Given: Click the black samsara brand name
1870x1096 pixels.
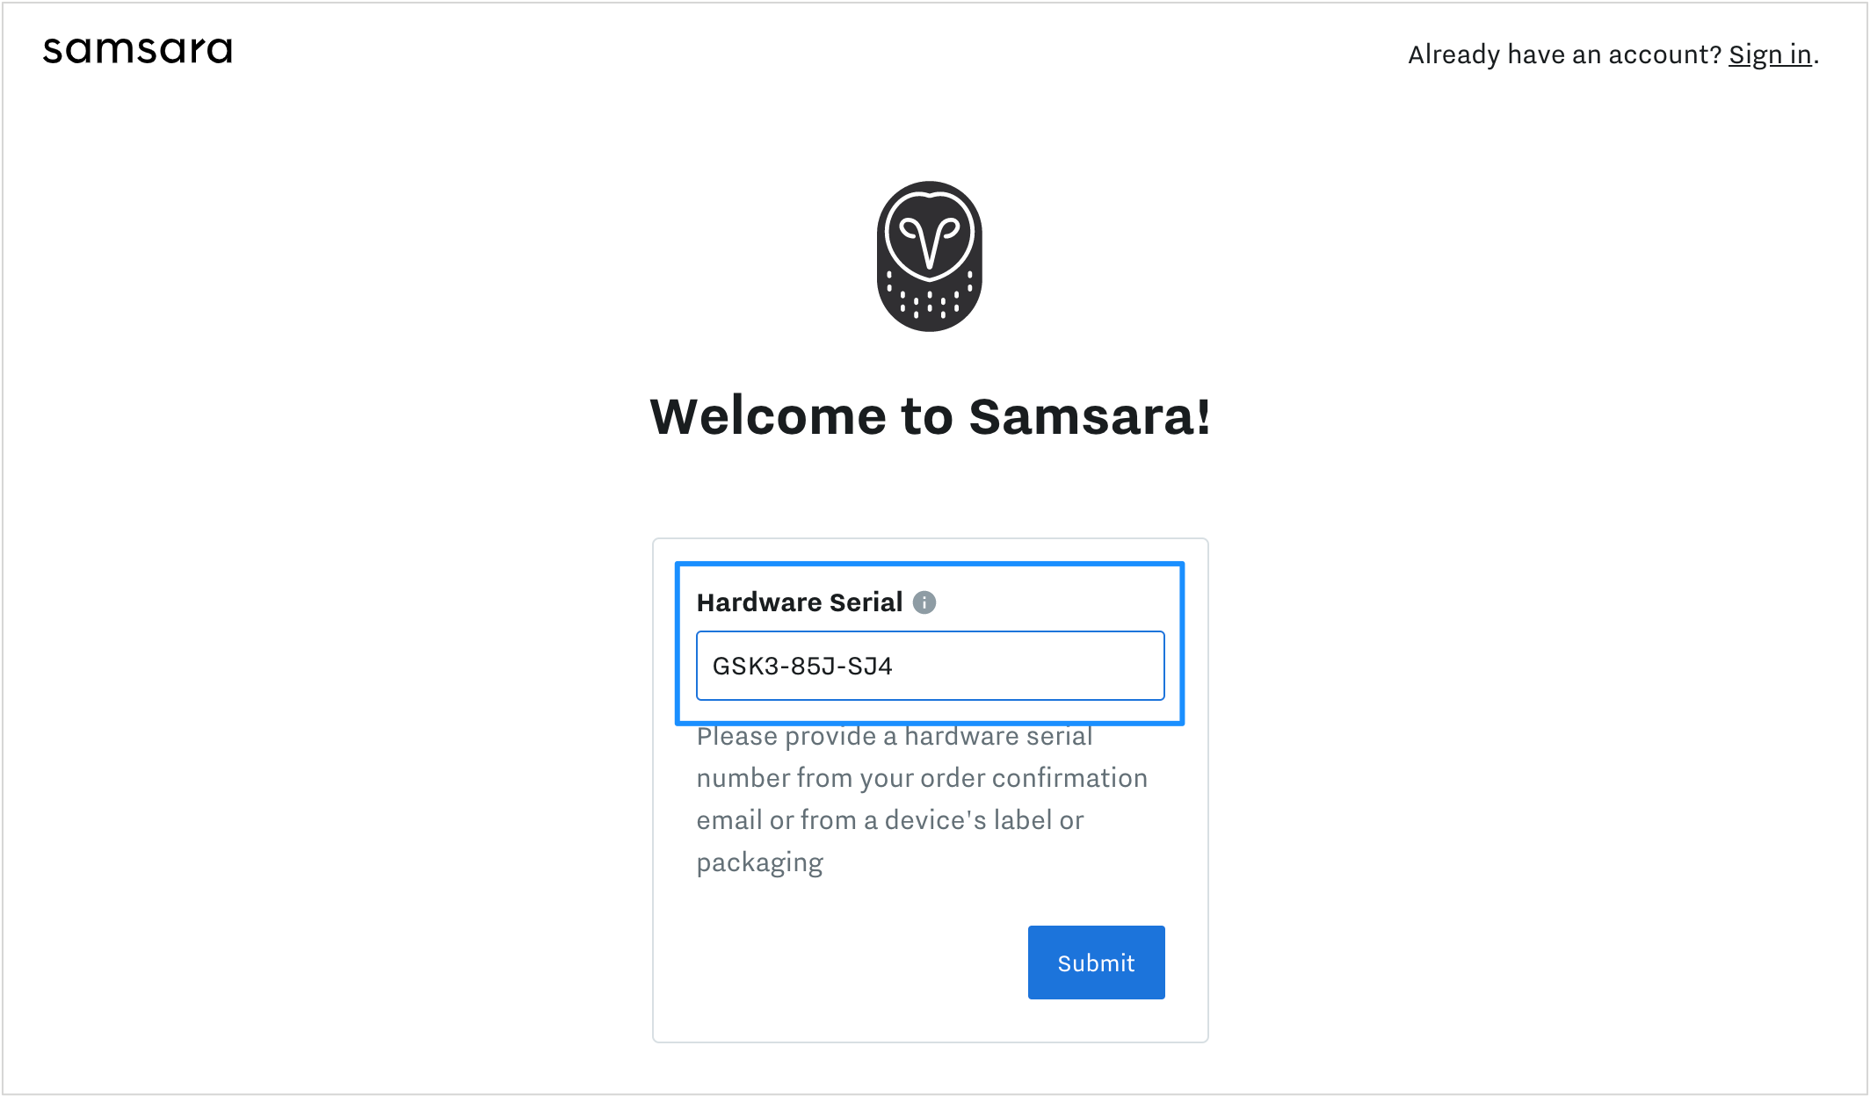Looking at the screenshot, I should tap(138, 50).
